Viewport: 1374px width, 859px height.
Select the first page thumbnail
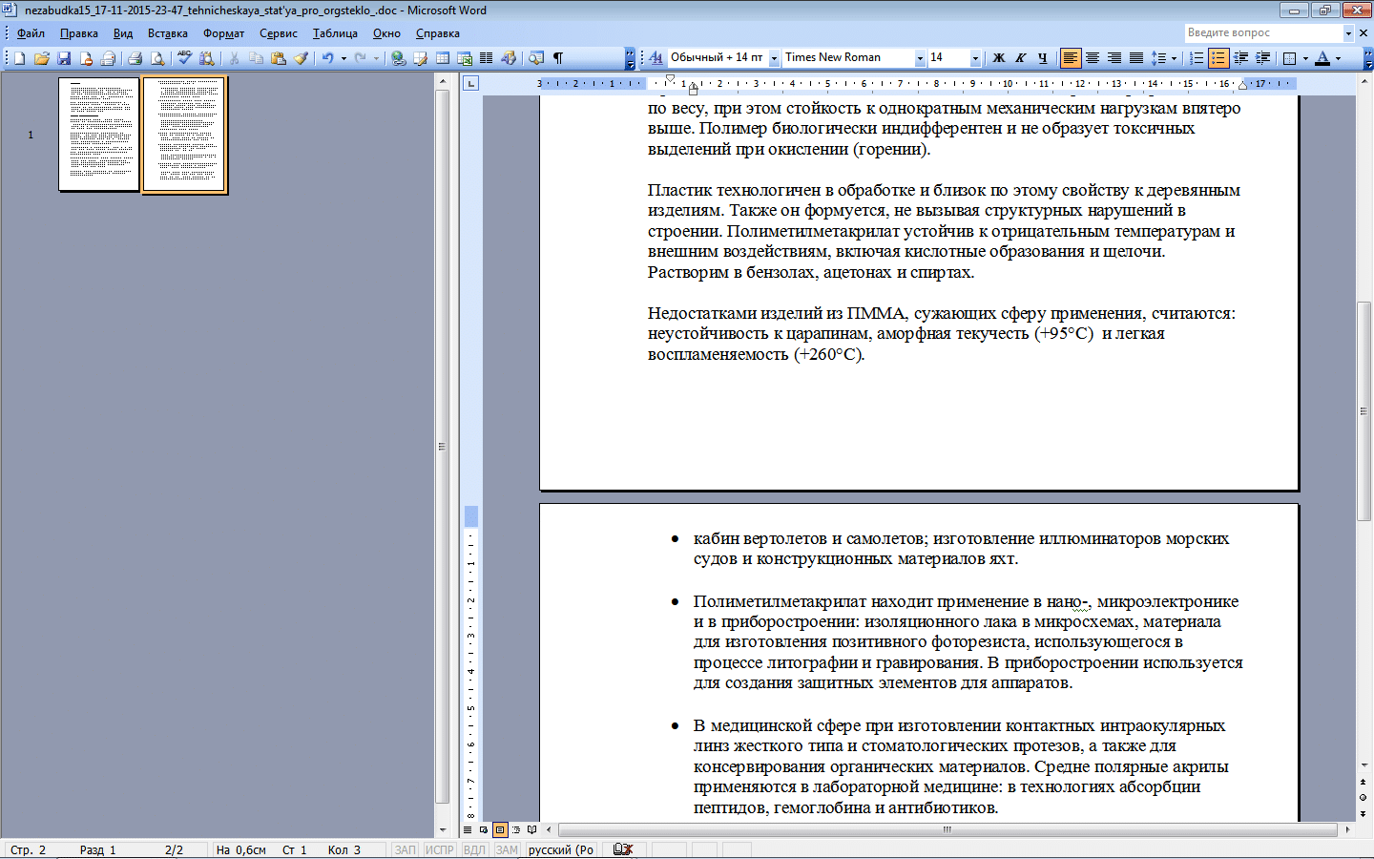[x=98, y=135]
